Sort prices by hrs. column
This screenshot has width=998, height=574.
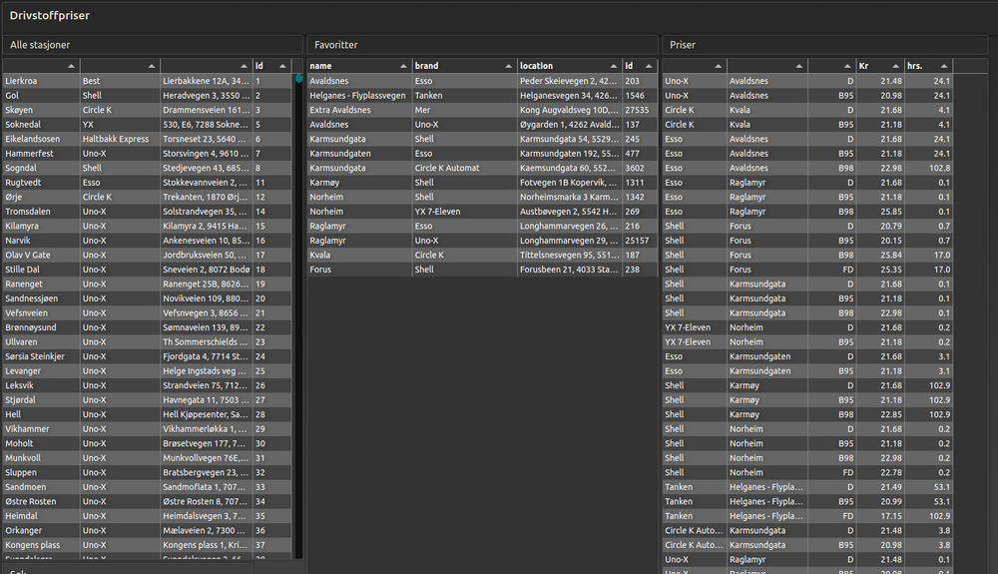click(927, 66)
